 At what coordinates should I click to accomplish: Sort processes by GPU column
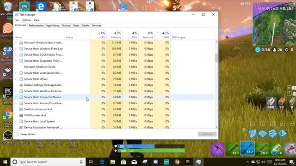coord(162,35)
